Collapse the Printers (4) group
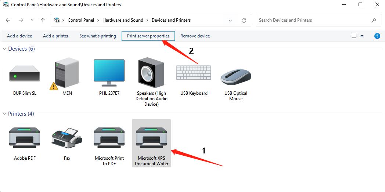Viewport: 385px width, 192px height. pyautogui.click(x=5, y=114)
